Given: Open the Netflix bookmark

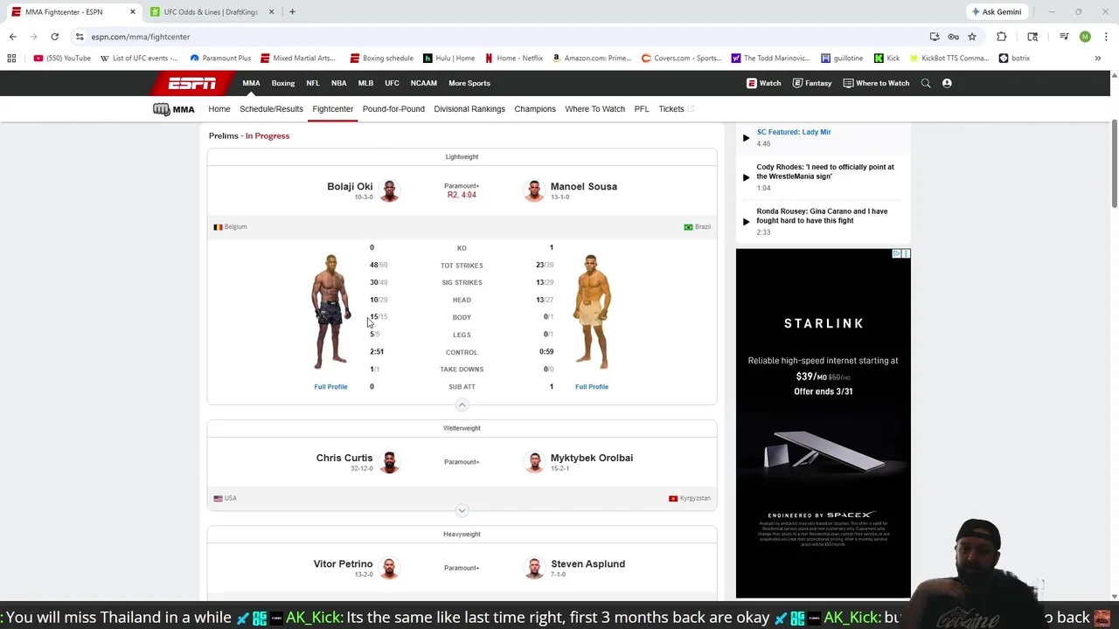Looking at the screenshot, I should coord(513,59).
